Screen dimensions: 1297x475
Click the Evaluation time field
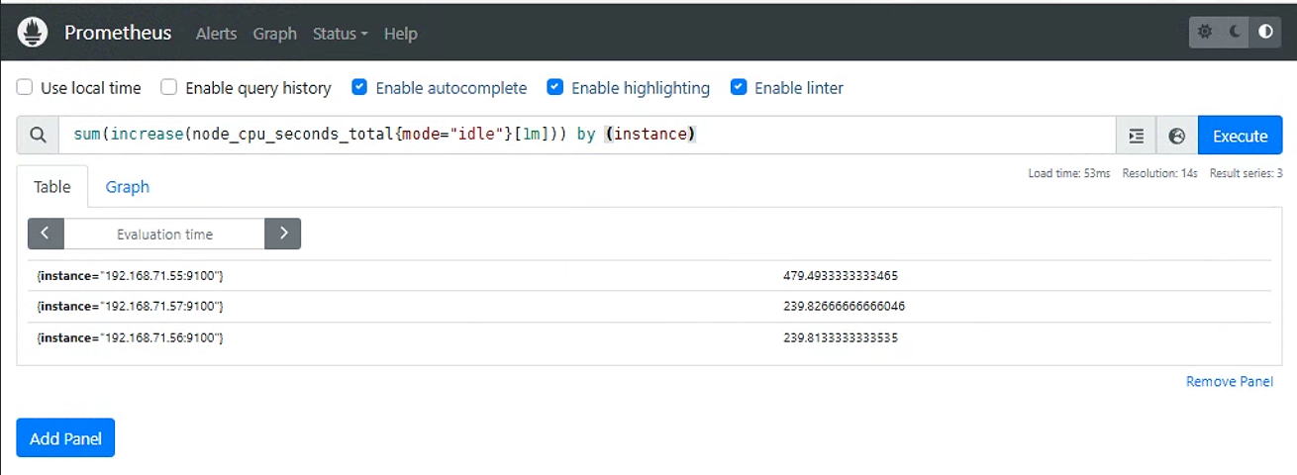(x=164, y=234)
